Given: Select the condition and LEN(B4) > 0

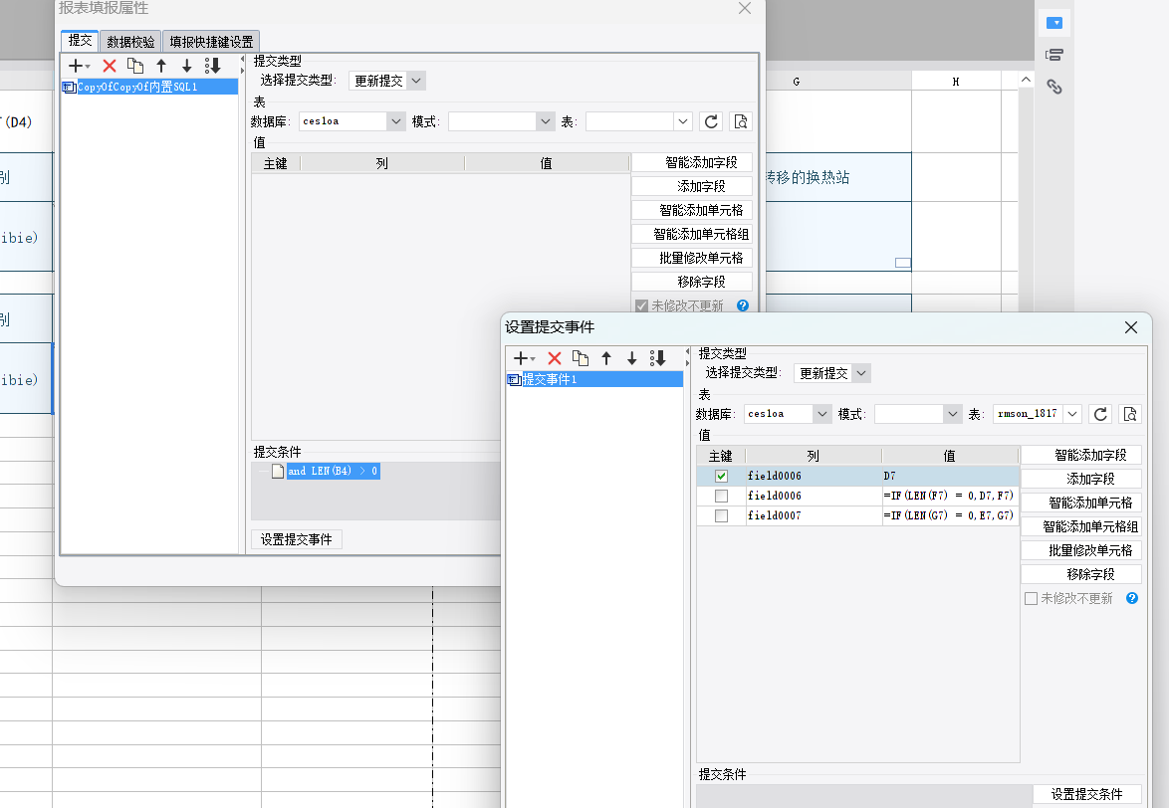Looking at the screenshot, I should pos(333,471).
